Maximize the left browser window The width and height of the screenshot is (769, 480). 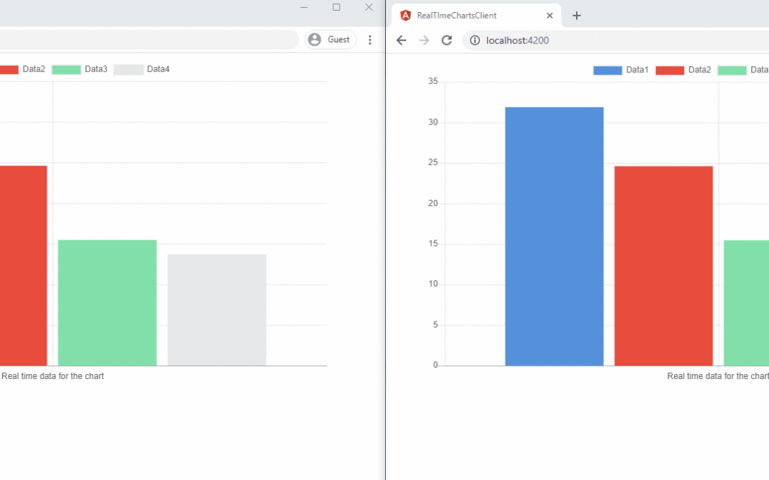(336, 7)
